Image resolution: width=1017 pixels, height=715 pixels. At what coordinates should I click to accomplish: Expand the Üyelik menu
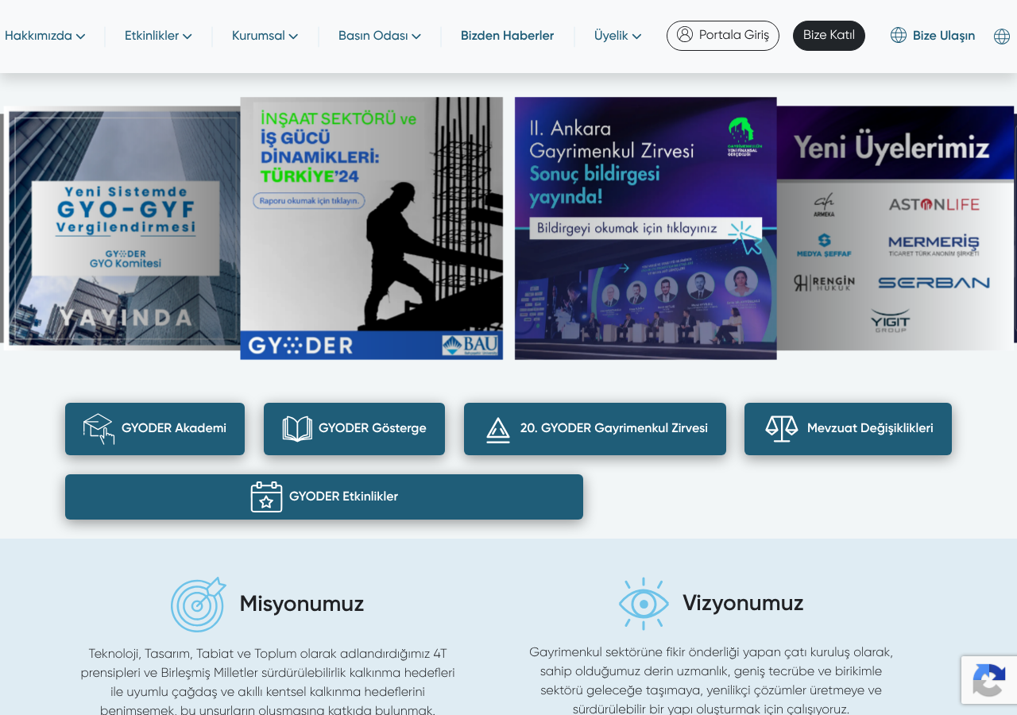point(617,36)
